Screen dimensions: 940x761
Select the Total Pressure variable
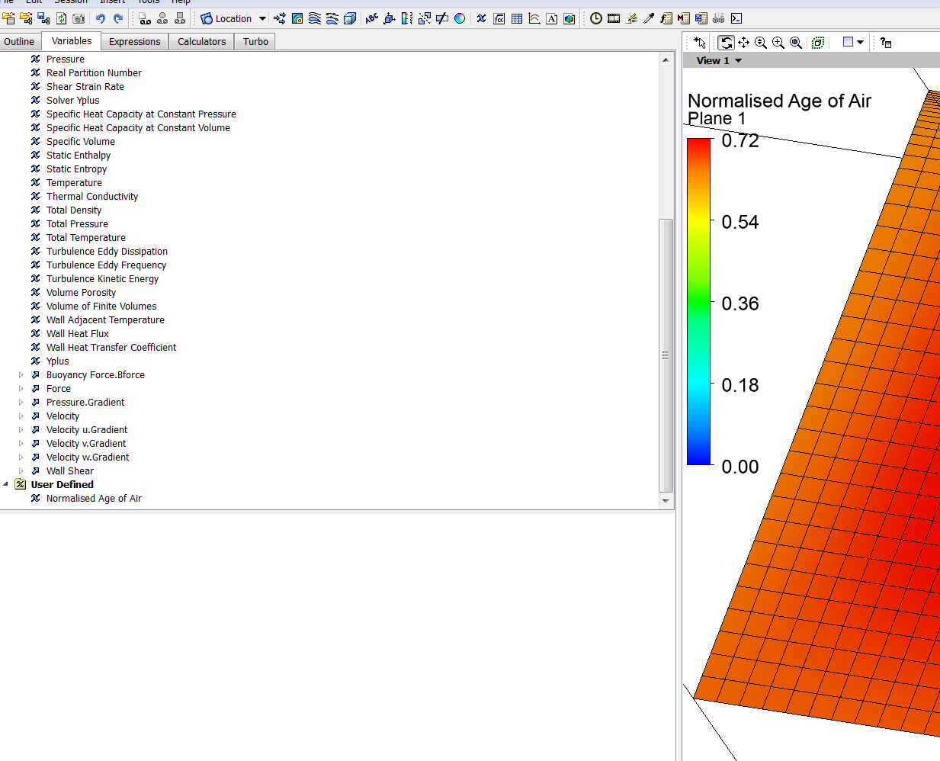pos(77,223)
